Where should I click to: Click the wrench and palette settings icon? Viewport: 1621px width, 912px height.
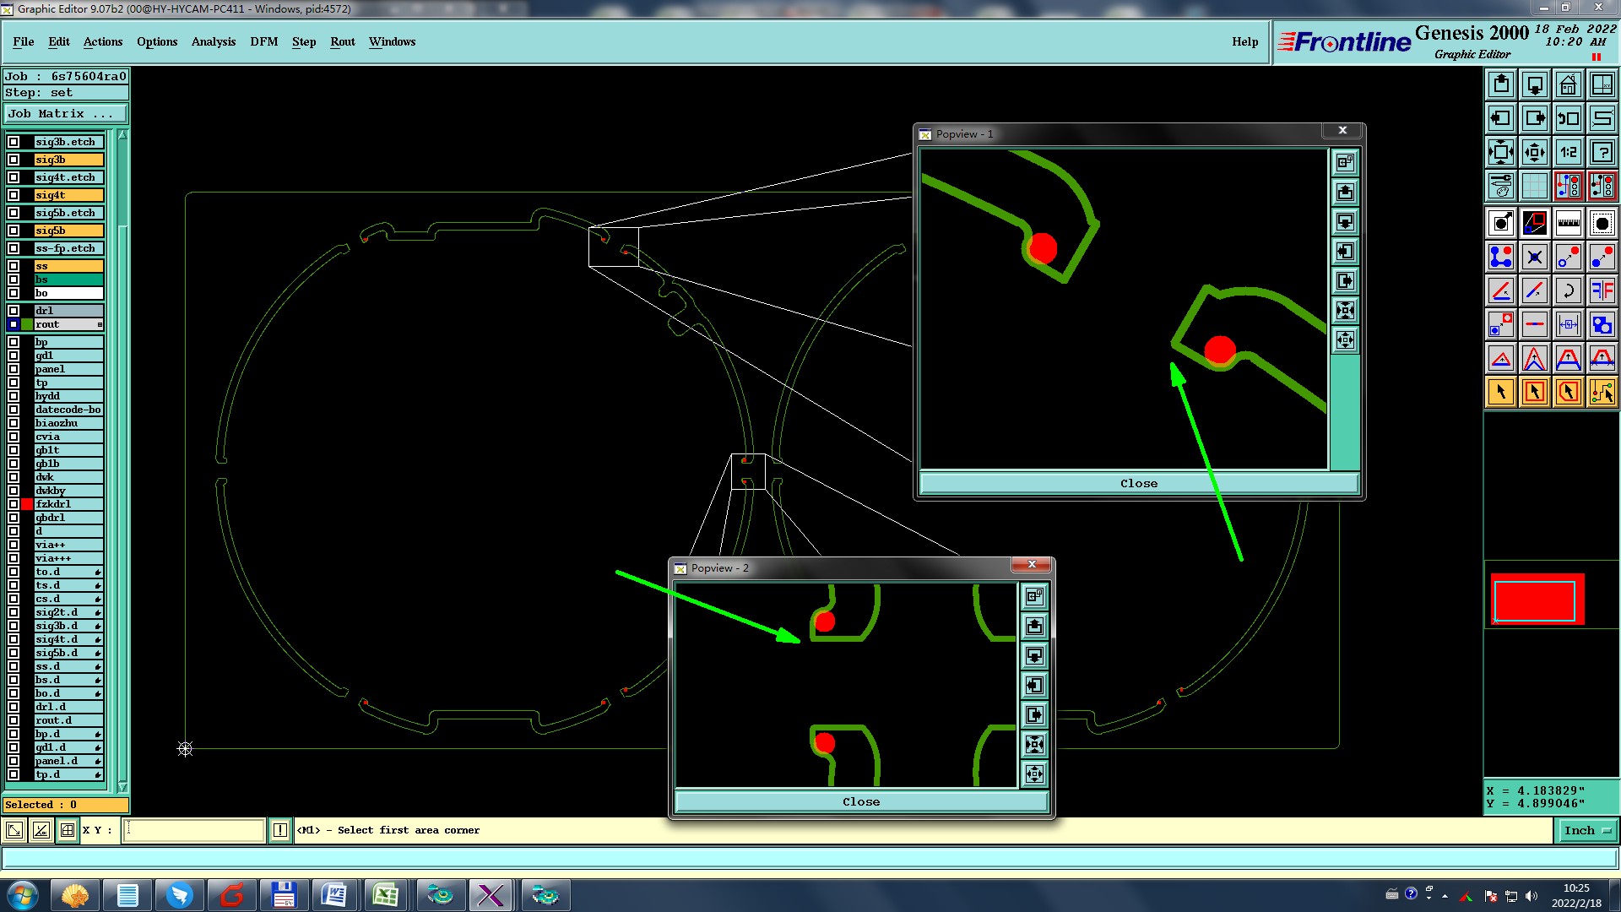(1501, 186)
